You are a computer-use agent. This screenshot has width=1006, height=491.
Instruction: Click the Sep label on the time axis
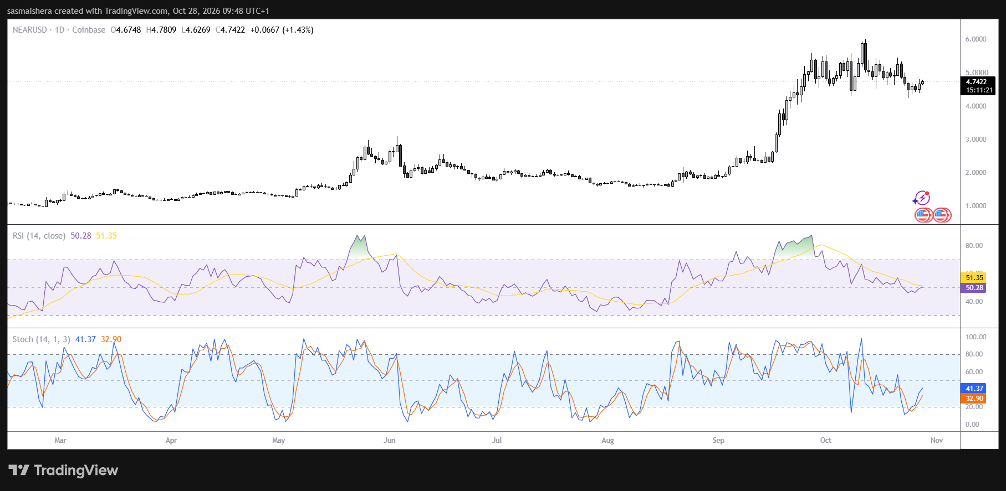tap(718, 441)
